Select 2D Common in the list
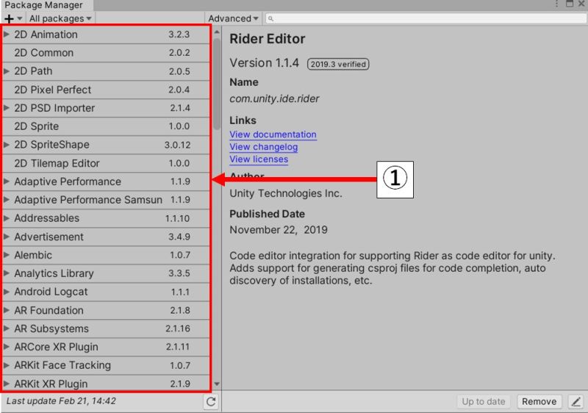 pos(106,53)
